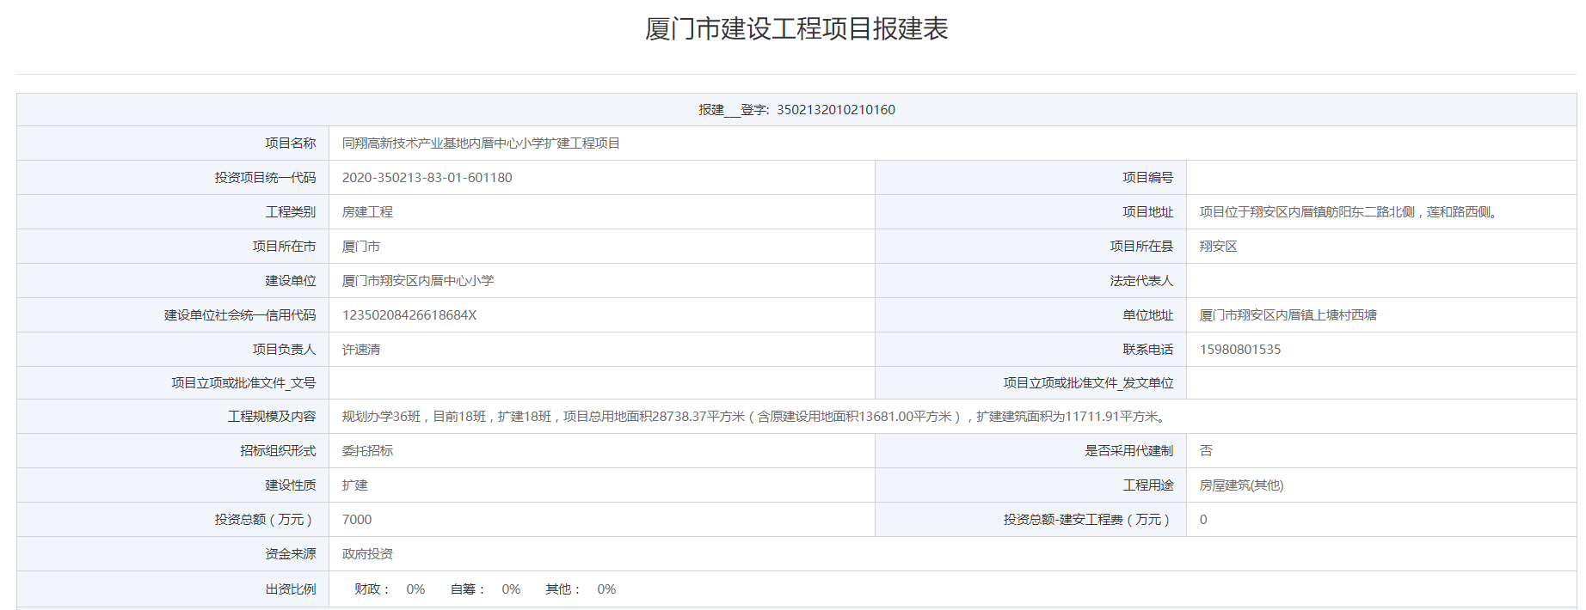1586x610 pixels.
Task: Click the page title 厦门市建设工程项目报建表
Action: 796,28
